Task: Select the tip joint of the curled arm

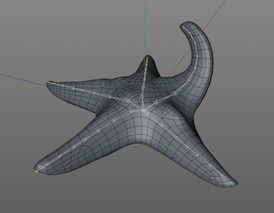Action: pyautogui.click(x=183, y=27)
